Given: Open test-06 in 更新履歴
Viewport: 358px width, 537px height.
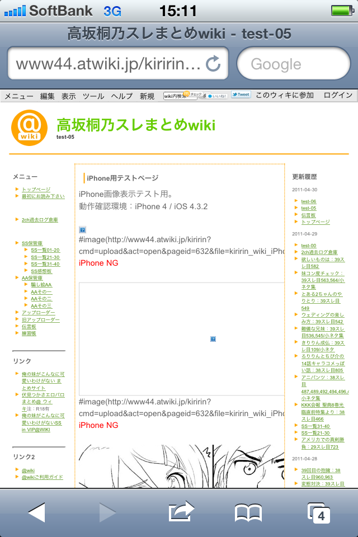Looking at the screenshot, I should [x=309, y=201].
